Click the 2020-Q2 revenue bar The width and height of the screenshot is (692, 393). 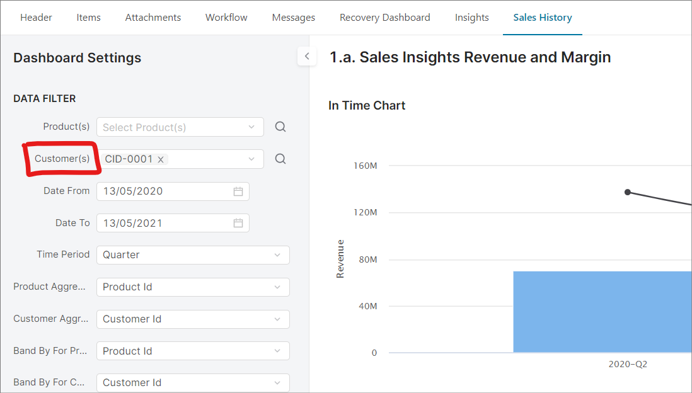pos(602,312)
